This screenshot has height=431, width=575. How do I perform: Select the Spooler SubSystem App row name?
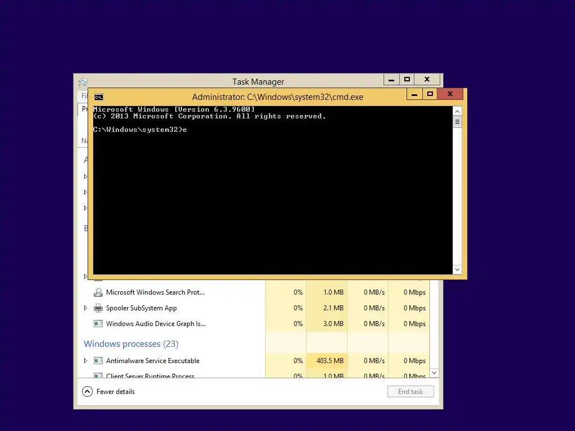141,308
